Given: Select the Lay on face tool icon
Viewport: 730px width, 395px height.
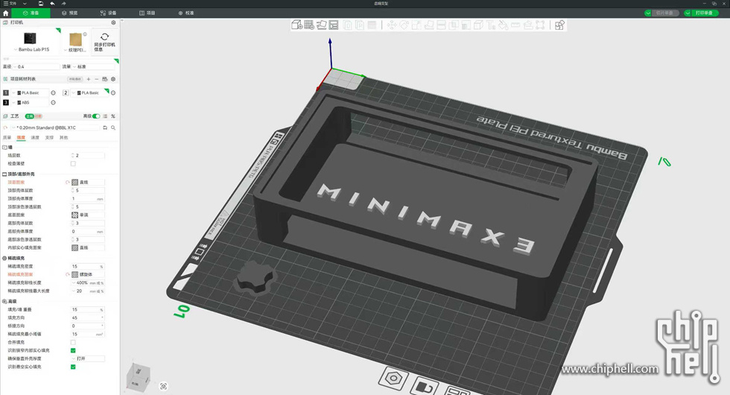Looking at the screenshot, I should click(x=429, y=25).
